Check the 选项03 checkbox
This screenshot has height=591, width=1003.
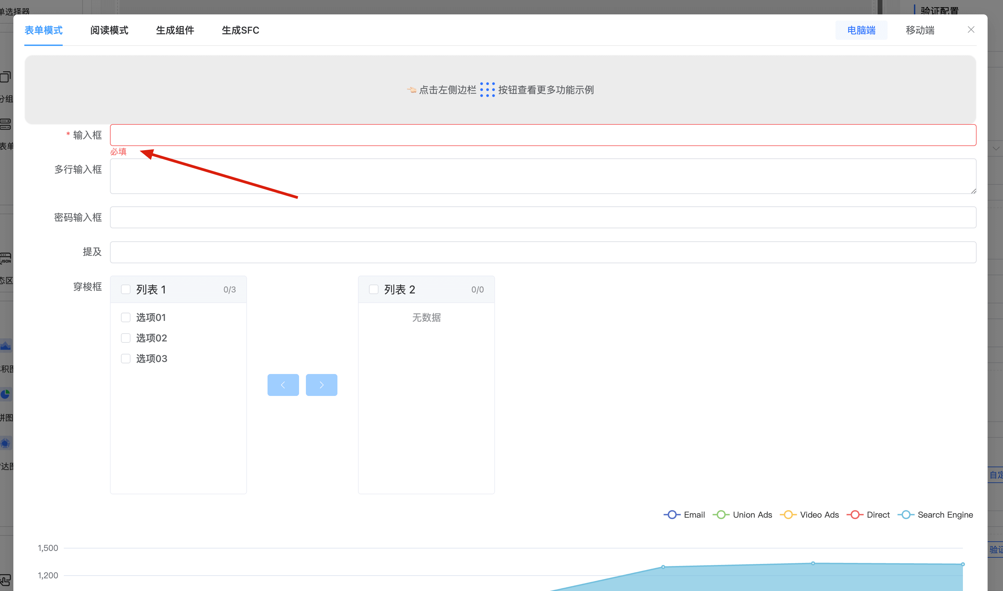(126, 359)
